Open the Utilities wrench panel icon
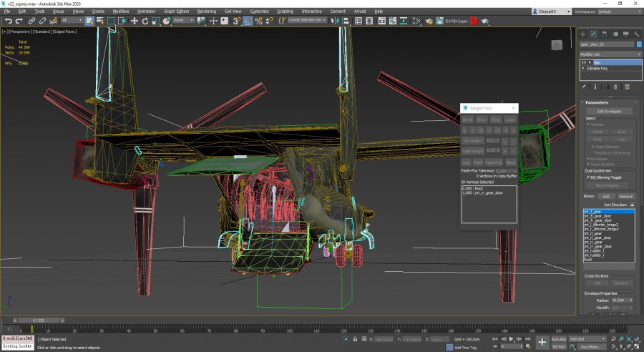 point(637,34)
